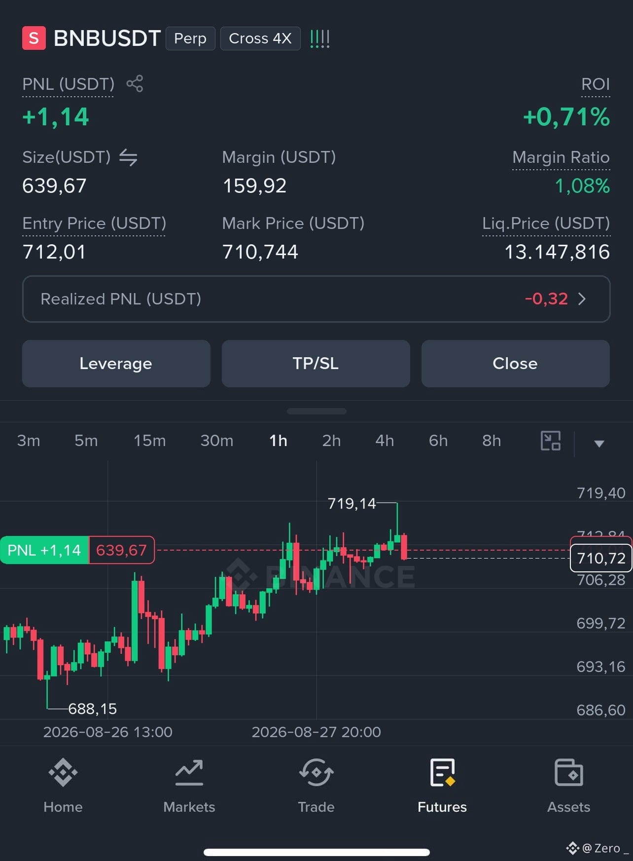Tap the Cross 4X margin mode tag
Viewport: 633px width, 861px height.
pyautogui.click(x=260, y=38)
